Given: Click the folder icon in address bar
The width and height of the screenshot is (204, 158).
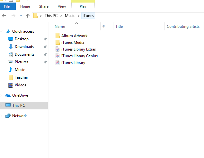Looking at the screenshot, I should pyautogui.click(x=36, y=16).
